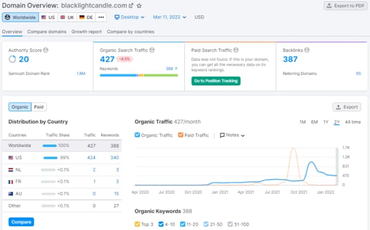Select the Paid toggle button
The width and height of the screenshot is (370, 230).
click(39, 107)
